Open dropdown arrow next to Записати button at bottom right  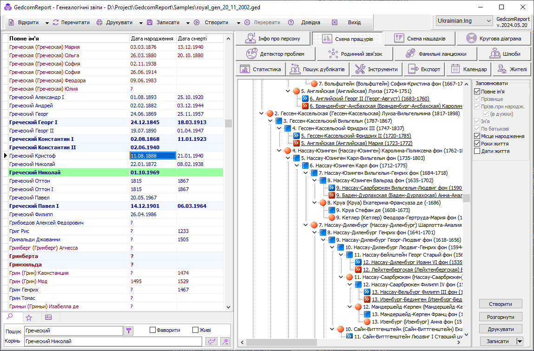[520, 341]
